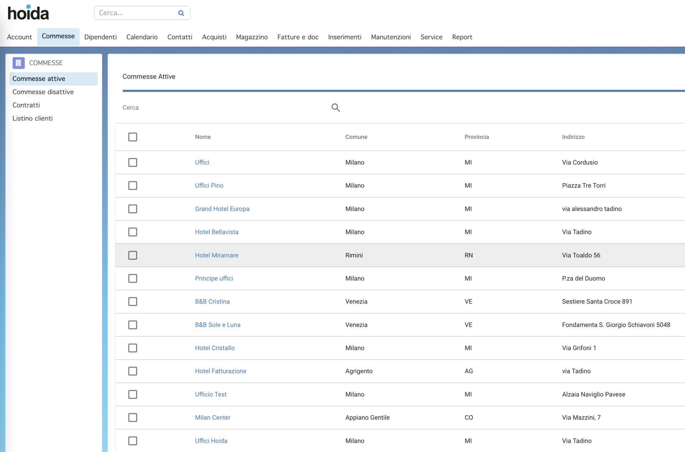Click the Commesse menu tab

(x=58, y=36)
